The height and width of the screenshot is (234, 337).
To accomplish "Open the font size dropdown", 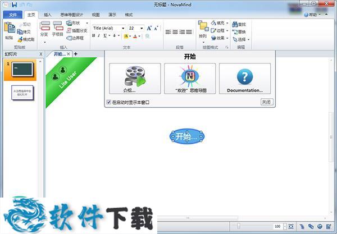I will 142,28.
